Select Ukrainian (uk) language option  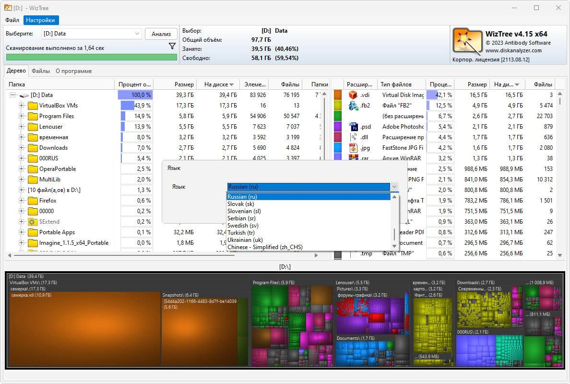click(x=308, y=240)
